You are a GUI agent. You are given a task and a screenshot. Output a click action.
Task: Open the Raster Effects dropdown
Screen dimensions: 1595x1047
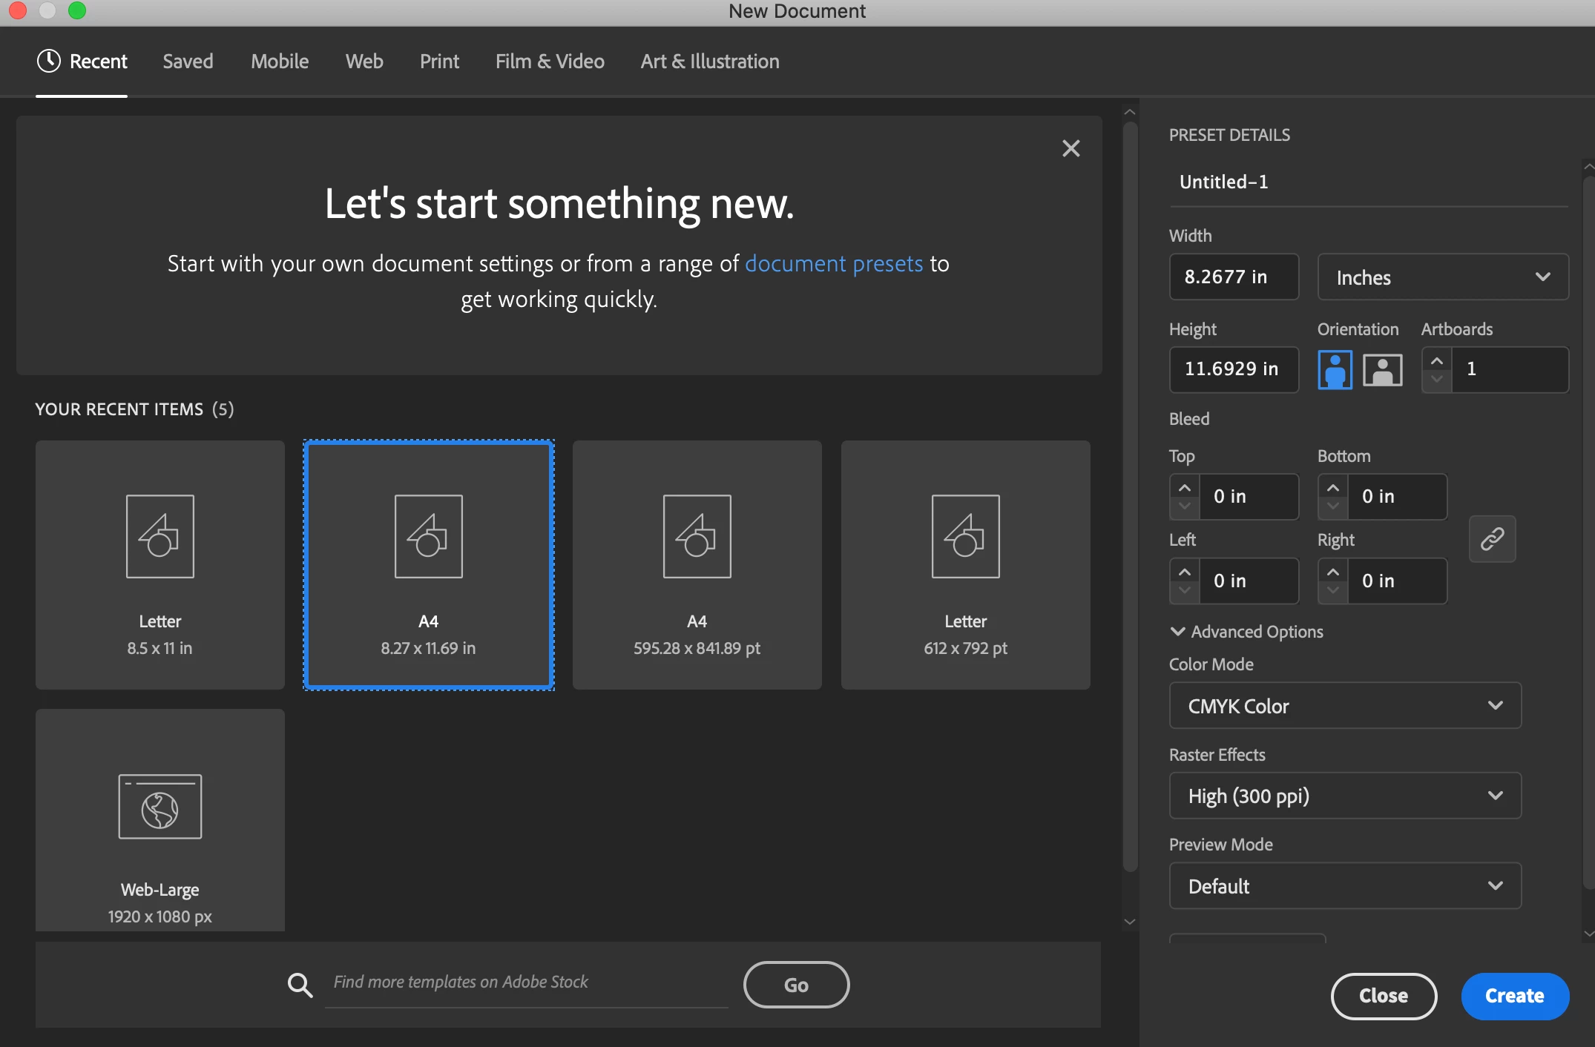tap(1344, 796)
